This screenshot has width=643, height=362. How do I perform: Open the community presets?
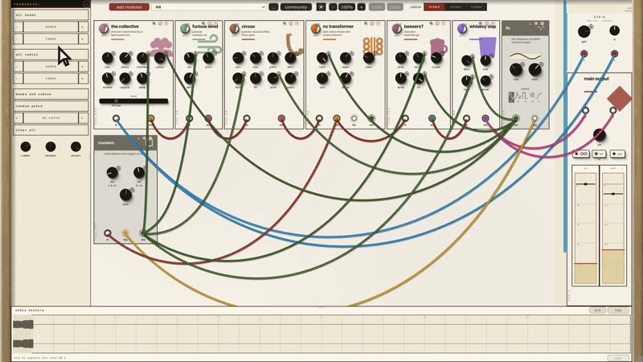pos(296,7)
